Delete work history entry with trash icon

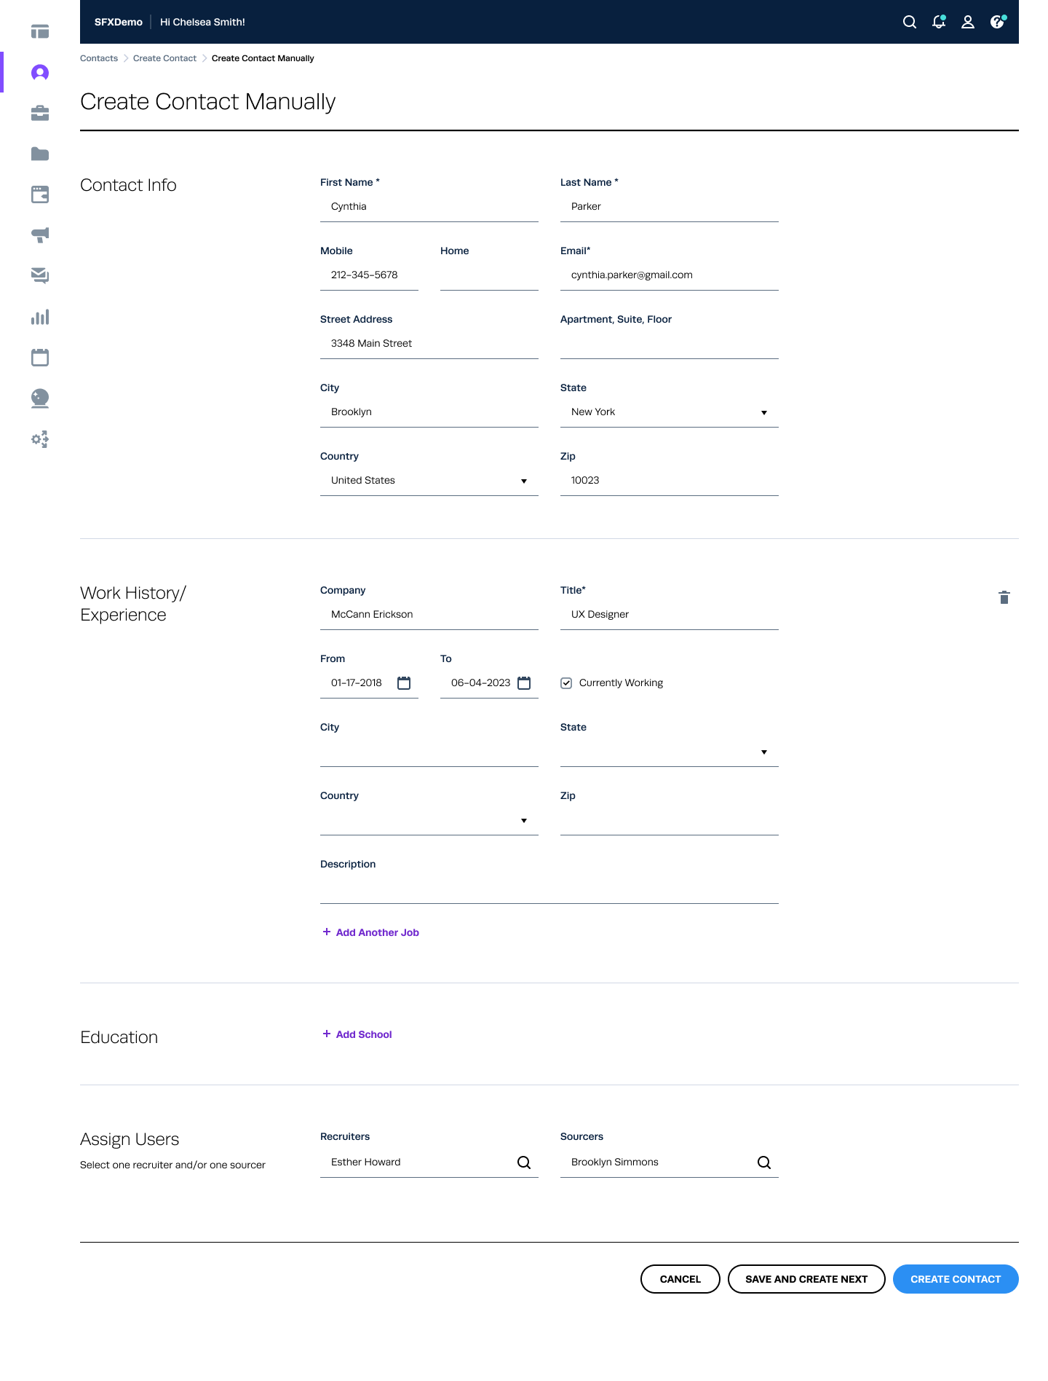click(1004, 597)
